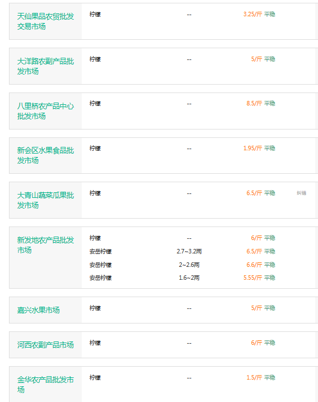This screenshot has width=318, height=402.
Task: Open 天仙果品农贸批发交易市场 market link
Action: coord(45,21)
